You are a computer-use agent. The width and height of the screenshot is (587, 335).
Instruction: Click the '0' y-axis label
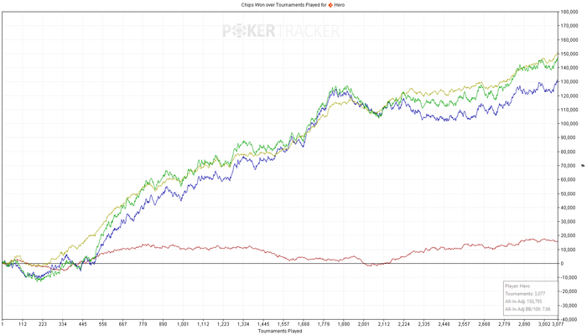pyautogui.click(x=563, y=264)
